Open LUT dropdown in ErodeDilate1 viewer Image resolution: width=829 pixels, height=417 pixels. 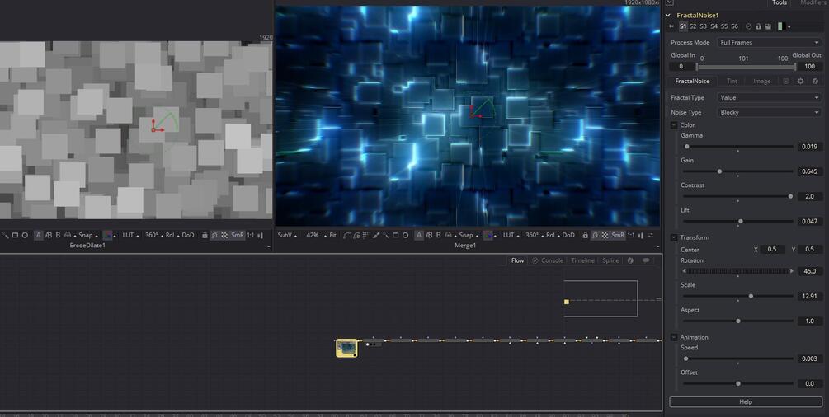tap(130, 235)
